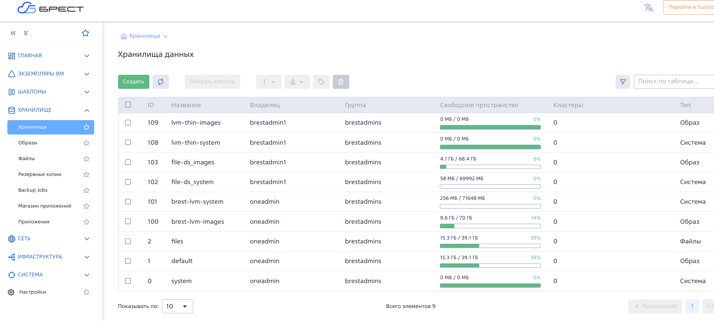Screen dimensions: 714x321
Task: Check the row checkbox for files datastore
Action: (128, 241)
